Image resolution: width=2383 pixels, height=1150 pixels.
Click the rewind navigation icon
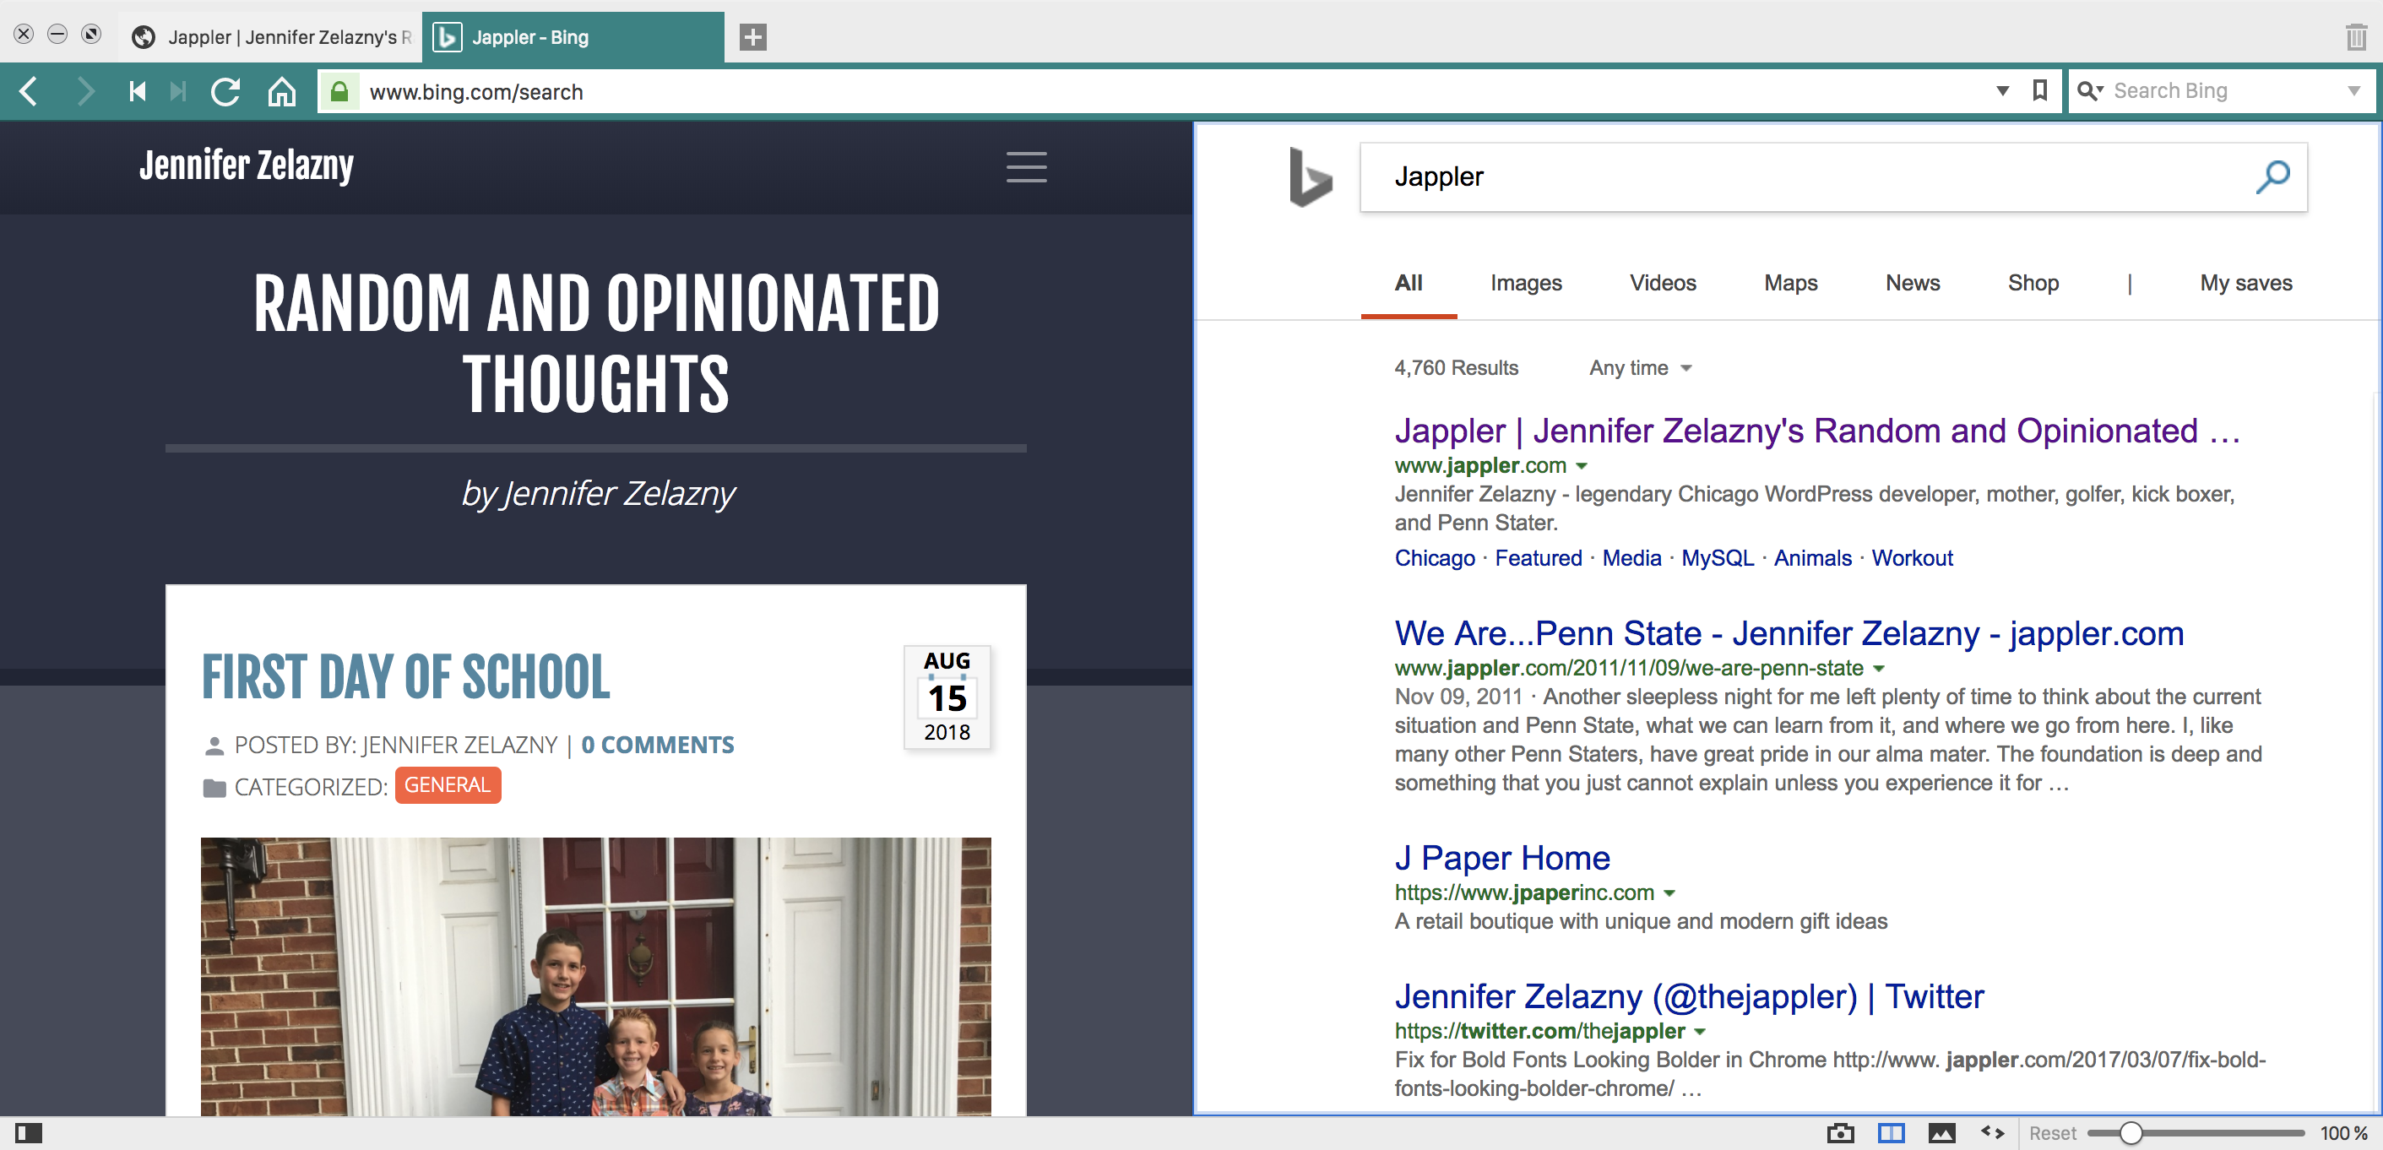click(x=137, y=91)
